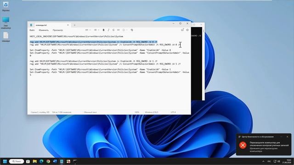Click the restart computer notification message
This screenshot has height=165, width=294.
(x=269, y=147)
